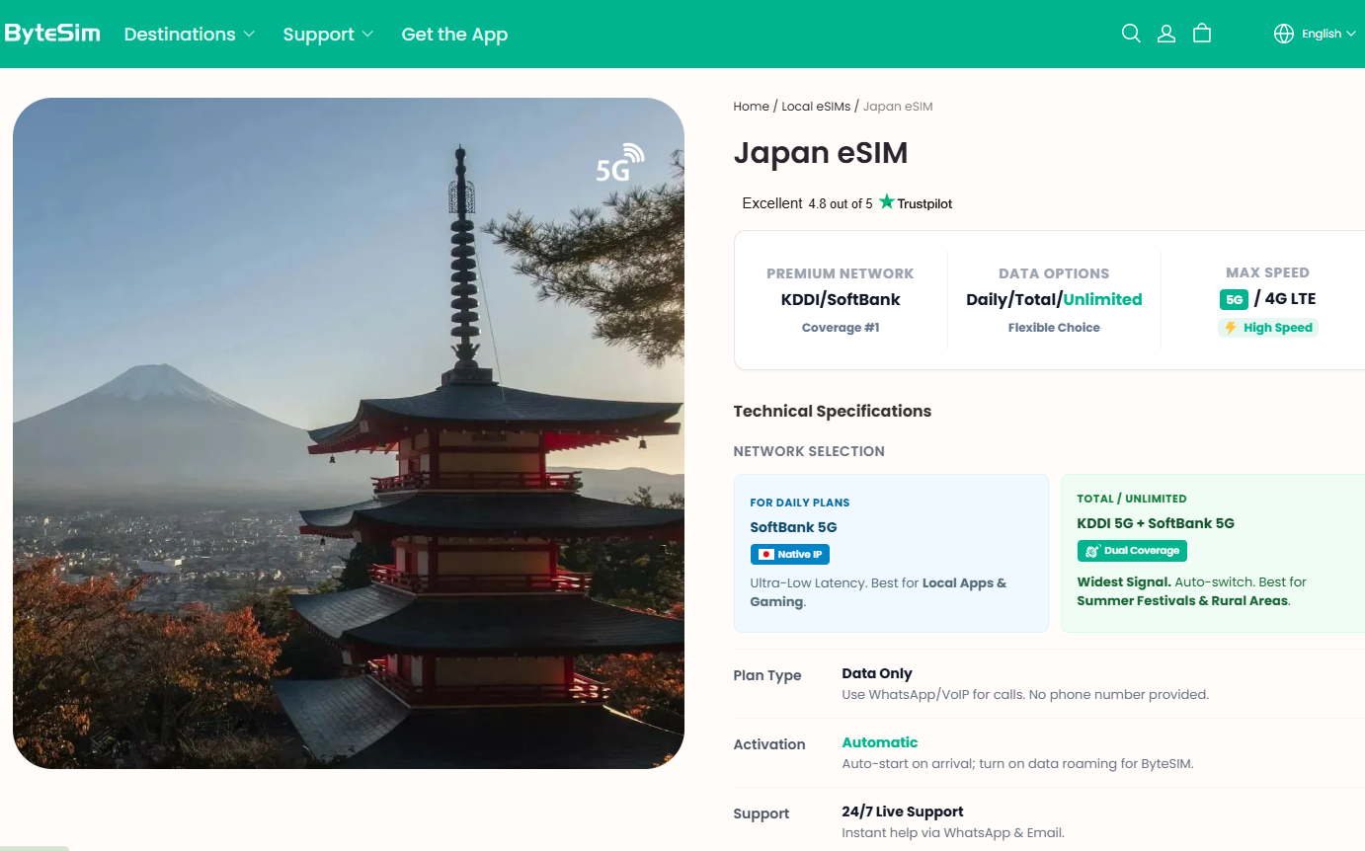Click the Premium Network label
The image size is (1365, 851).
pyautogui.click(x=841, y=273)
